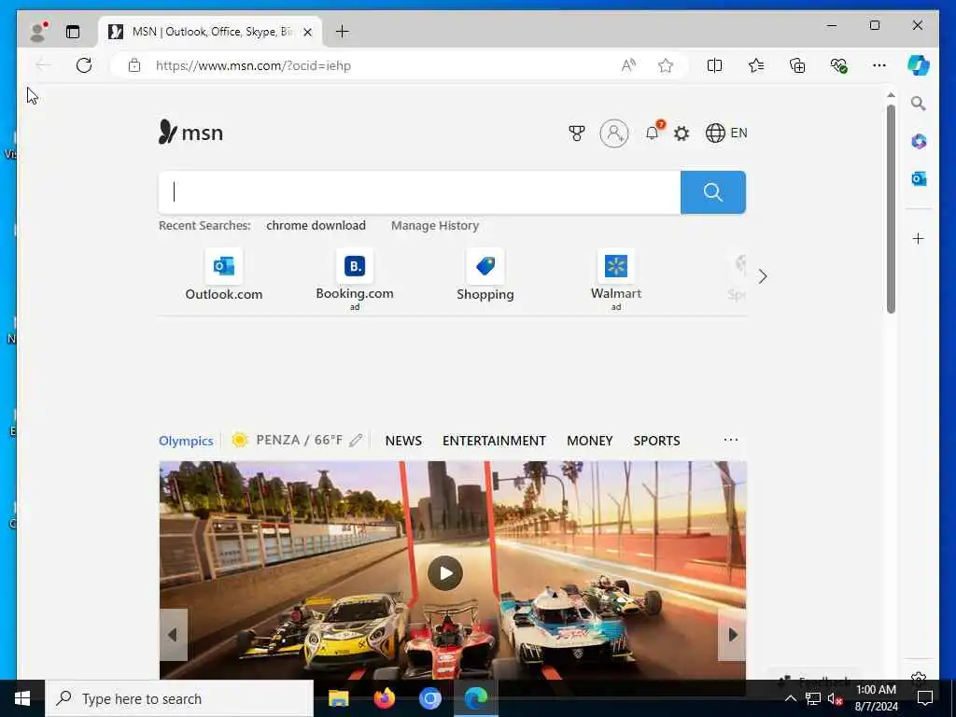Screen dimensions: 956x717
Task: Open the Windows Start menu
Action: pos(22,698)
